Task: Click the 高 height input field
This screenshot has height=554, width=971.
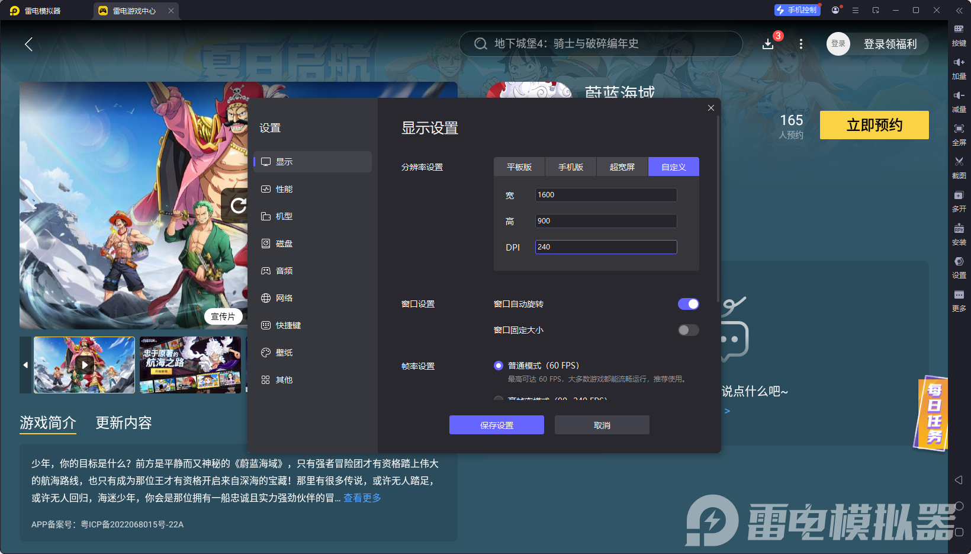Action: pos(606,221)
